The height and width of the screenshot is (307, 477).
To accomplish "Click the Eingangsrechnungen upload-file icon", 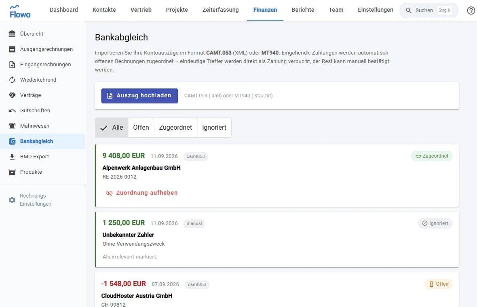I will (x=12, y=65).
